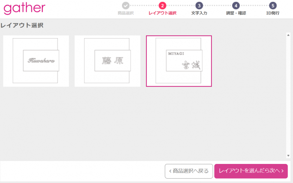The width and height of the screenshot is (293, 183).
Task: Choose the 藤原 kanji layout
Action: (107, 61)
